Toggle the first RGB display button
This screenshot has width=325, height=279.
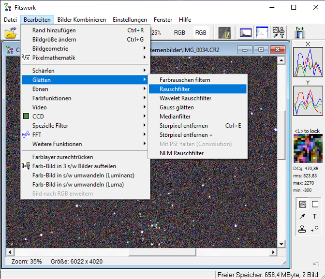(179, 33)
